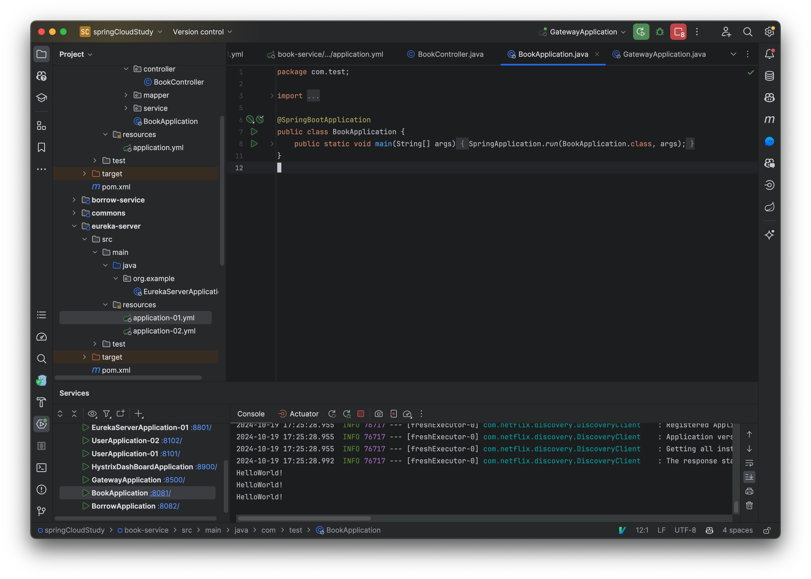Screen dimensions: 811x579
Task: Open the Build hammer tool window
Action: tap(41, 402)
